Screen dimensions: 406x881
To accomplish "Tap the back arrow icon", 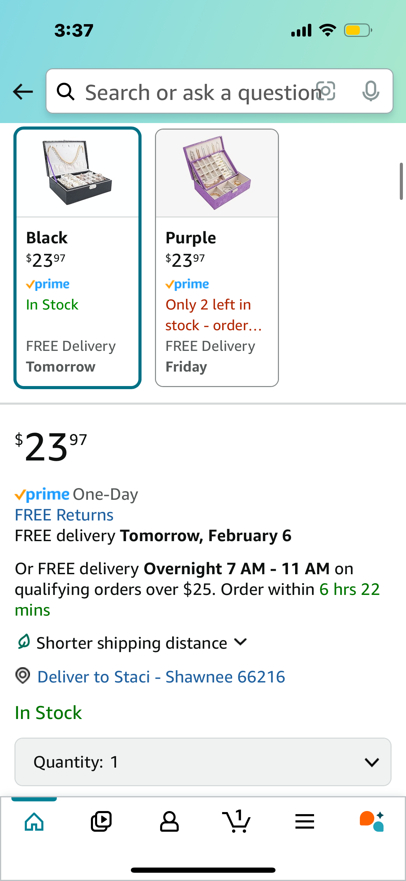I will point(23,92).
